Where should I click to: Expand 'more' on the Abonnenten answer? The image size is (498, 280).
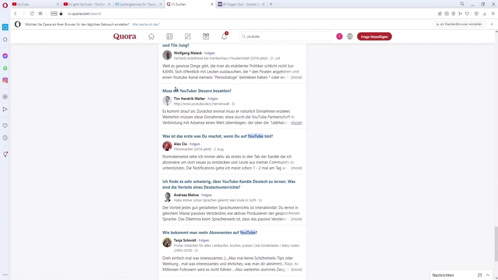point(296,269)
